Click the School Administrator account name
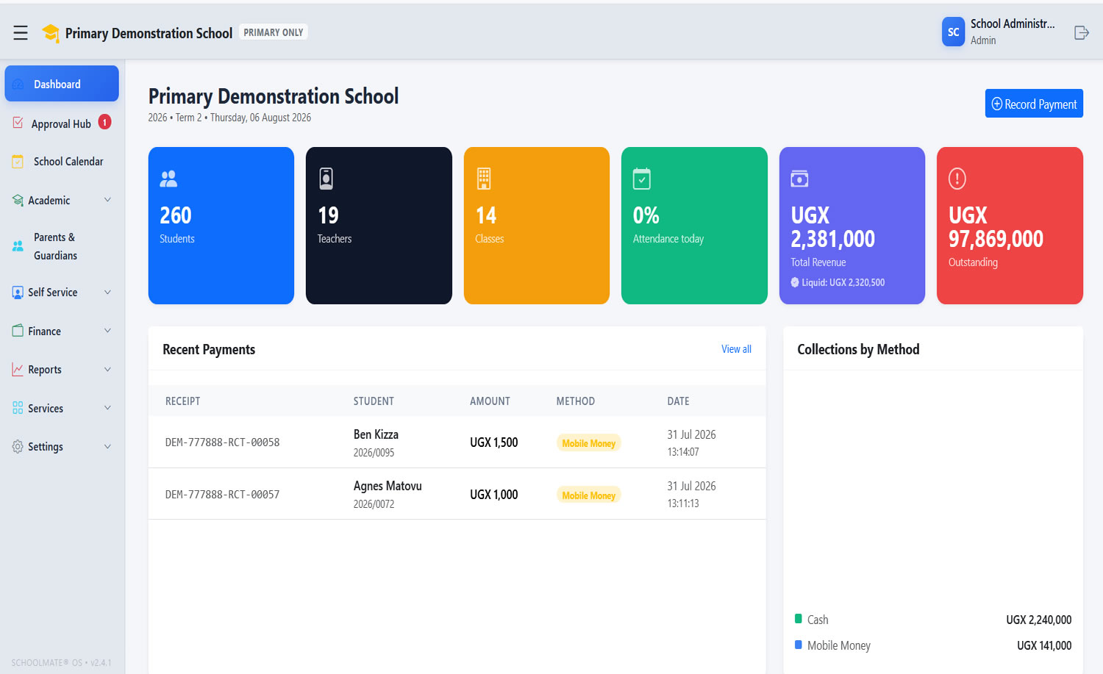The image size is (1103, 674). coord(1013,24)
